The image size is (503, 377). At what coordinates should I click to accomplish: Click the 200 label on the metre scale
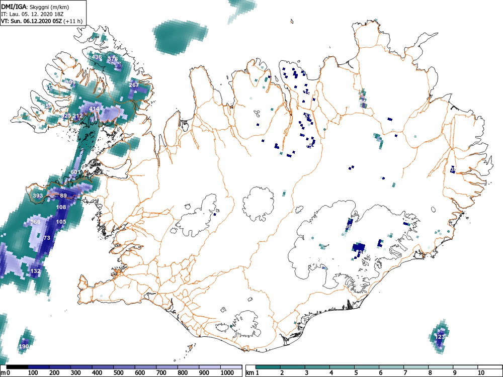tap(54, 372)
